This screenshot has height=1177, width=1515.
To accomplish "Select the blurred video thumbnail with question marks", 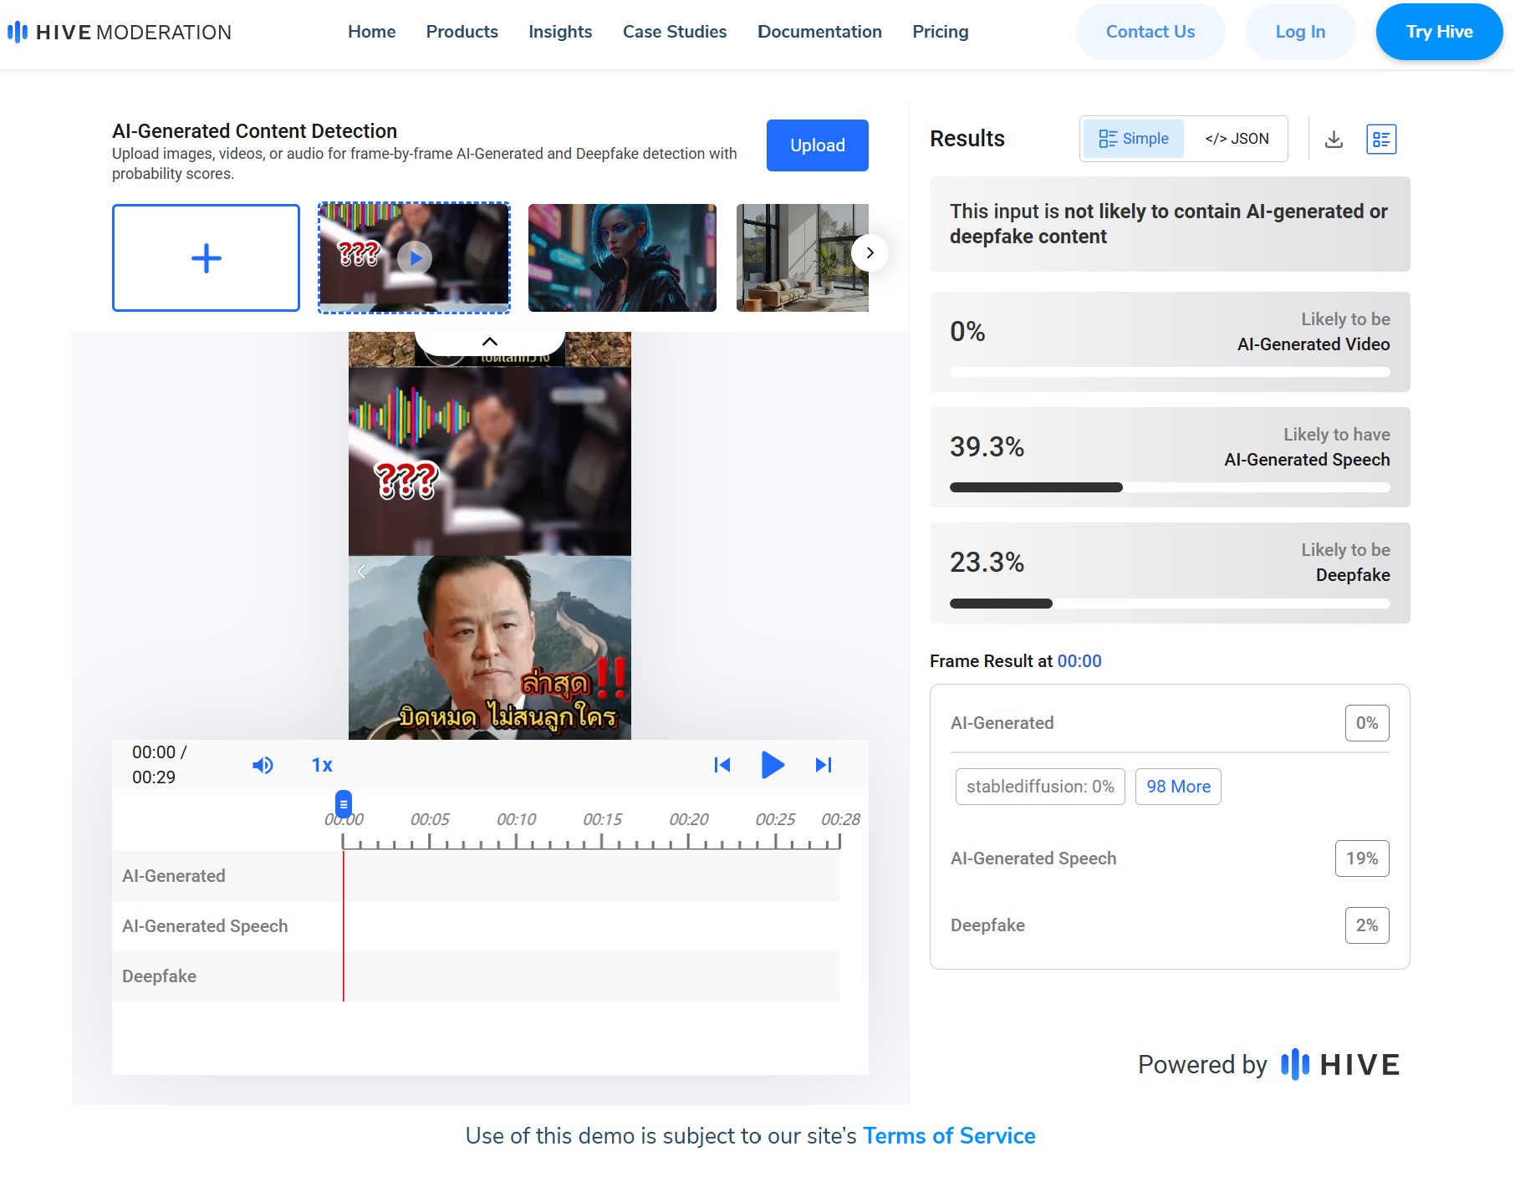I will pyautogui.click(x=414, y=257).
